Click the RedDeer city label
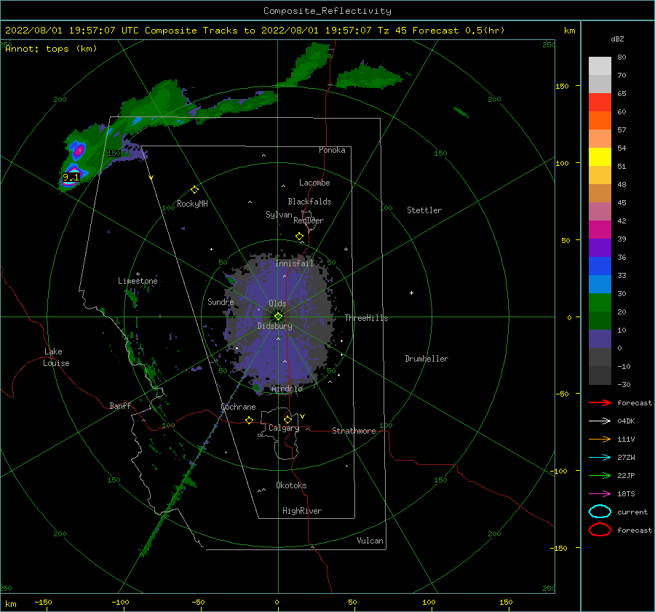 (309, 220)
